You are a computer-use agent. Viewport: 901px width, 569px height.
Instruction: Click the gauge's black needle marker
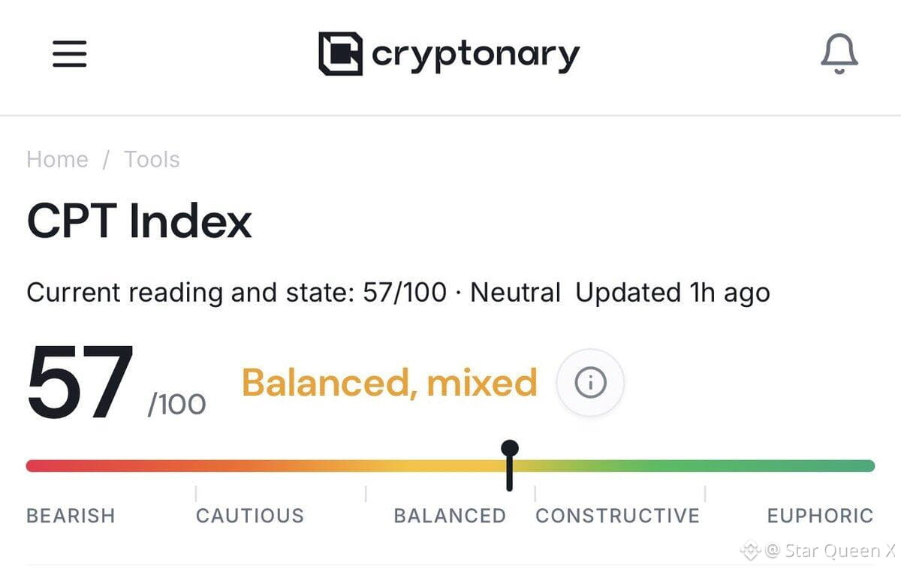510,465
